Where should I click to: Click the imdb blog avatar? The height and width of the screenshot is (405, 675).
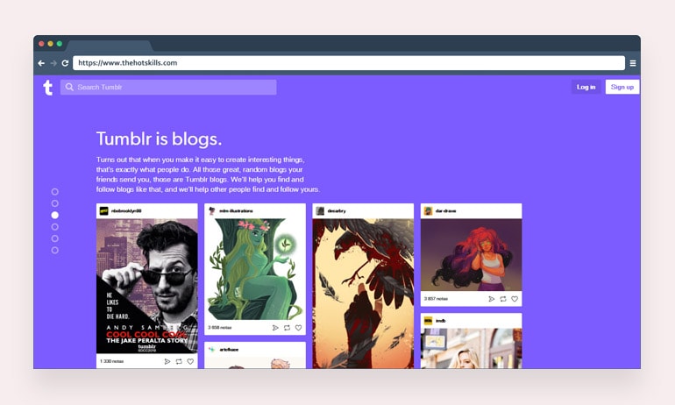point(428,321)
